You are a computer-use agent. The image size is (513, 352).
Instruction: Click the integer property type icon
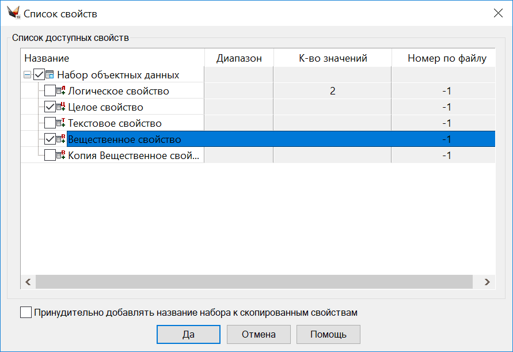click(61, 107)
